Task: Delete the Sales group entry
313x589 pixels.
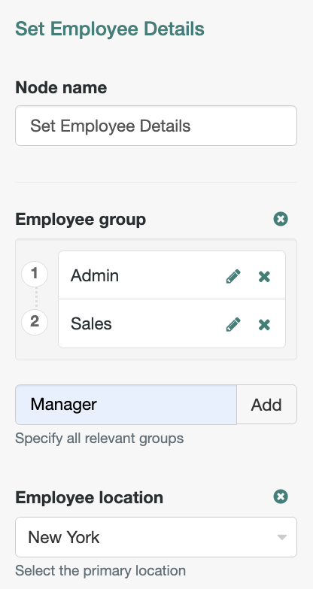Action: pyautogui.click(x=264, y=324)
